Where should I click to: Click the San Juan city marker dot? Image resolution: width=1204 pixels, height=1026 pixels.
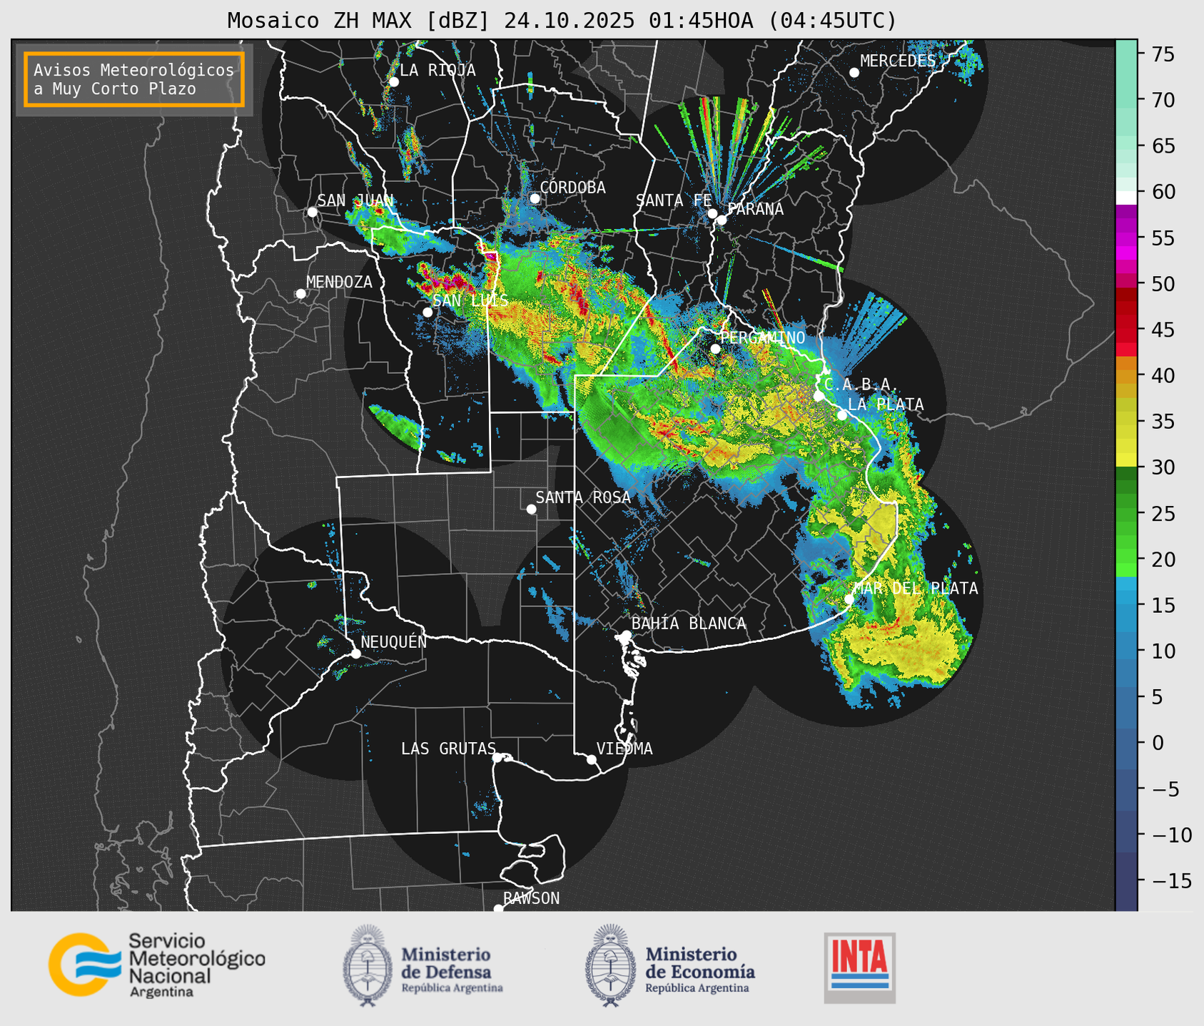[312, 212]
